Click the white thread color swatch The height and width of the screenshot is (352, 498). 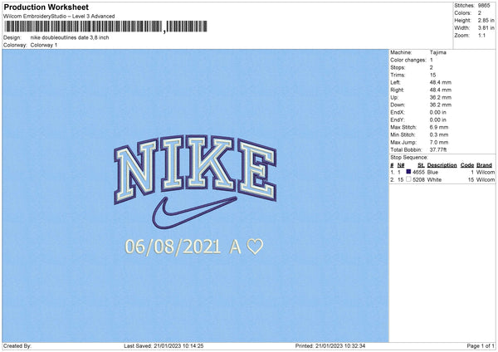tap(408, 179)
